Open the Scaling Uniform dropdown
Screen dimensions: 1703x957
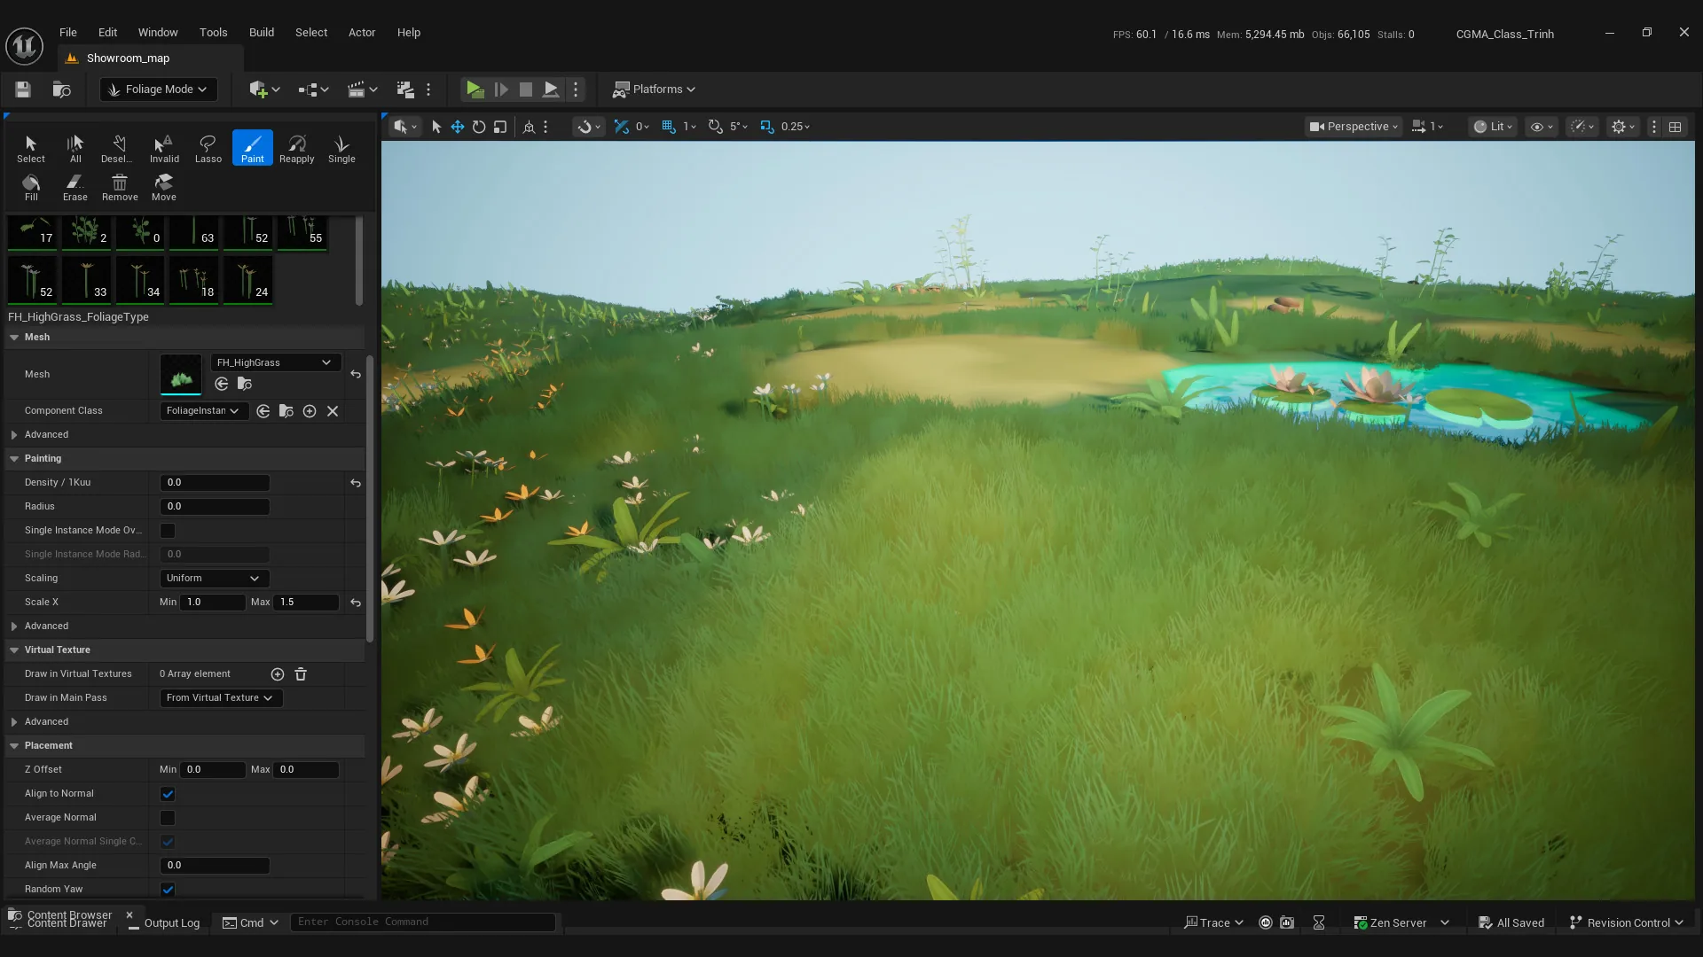pos(214,579)
